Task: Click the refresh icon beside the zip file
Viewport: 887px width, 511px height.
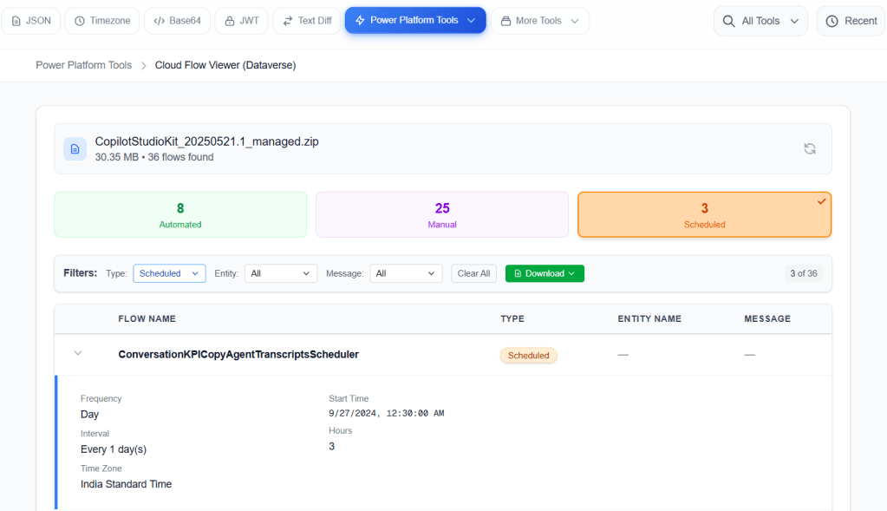Action: click(x=809, y=148)
